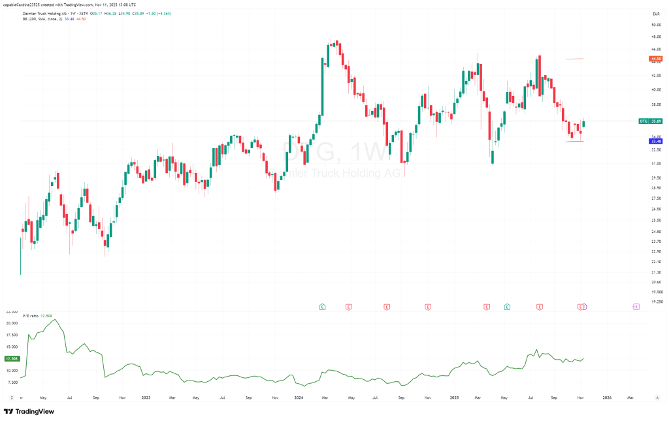Click the green earnings marker near March 2024
This screenshot has width=669, height=421.
(322, 306)
